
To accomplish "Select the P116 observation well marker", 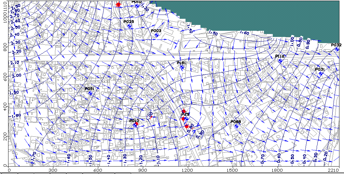I will [280, 61].
